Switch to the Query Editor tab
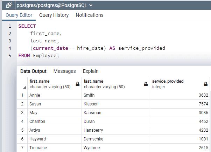The width and height of the screenshot is (211, 152). pyautogui.click(x=19, y=15)
